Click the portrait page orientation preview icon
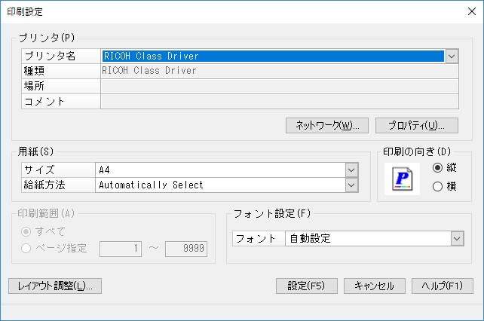Image resolution: width=484 pixels, height=321 pixels. click(x=402, y=179)
